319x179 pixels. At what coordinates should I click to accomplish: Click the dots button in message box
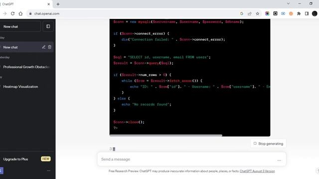279,160
